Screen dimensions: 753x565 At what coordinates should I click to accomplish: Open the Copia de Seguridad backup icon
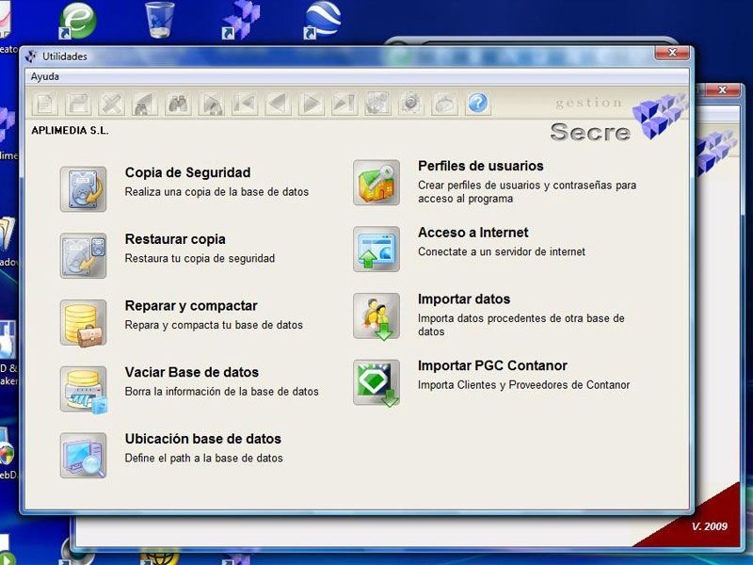83,189
